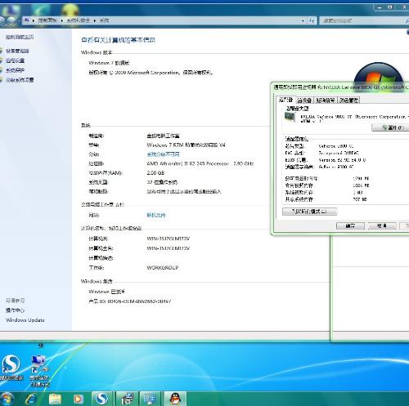
Task: Select the AMD Athlon II X2 245 Processor text
Action: pyautogui.click(x=200, y=163)
